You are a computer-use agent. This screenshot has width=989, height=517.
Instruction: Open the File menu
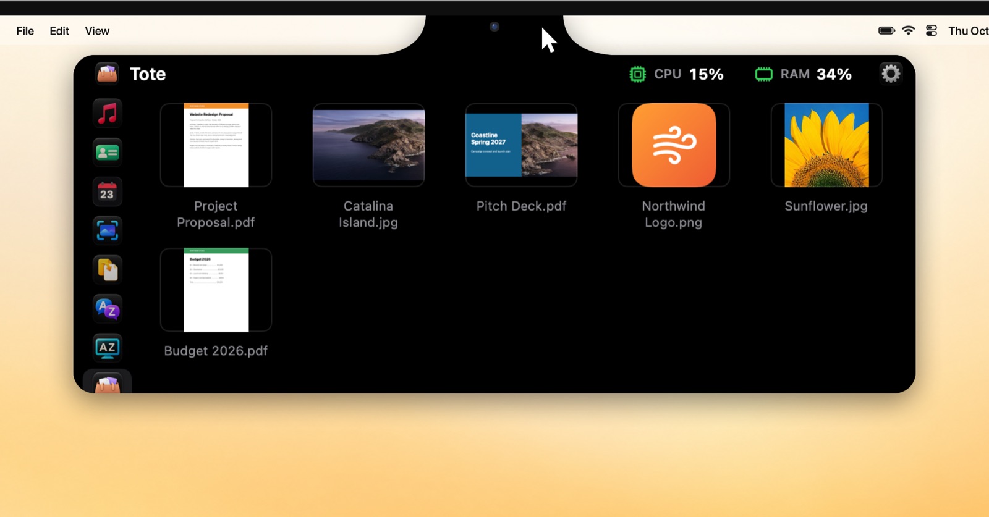pyautogui.click(x=25, y=31)
